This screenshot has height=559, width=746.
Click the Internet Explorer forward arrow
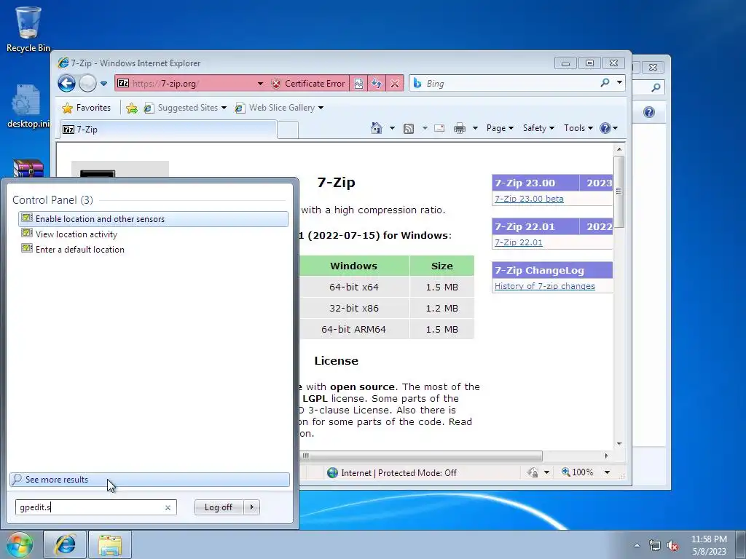87,84
